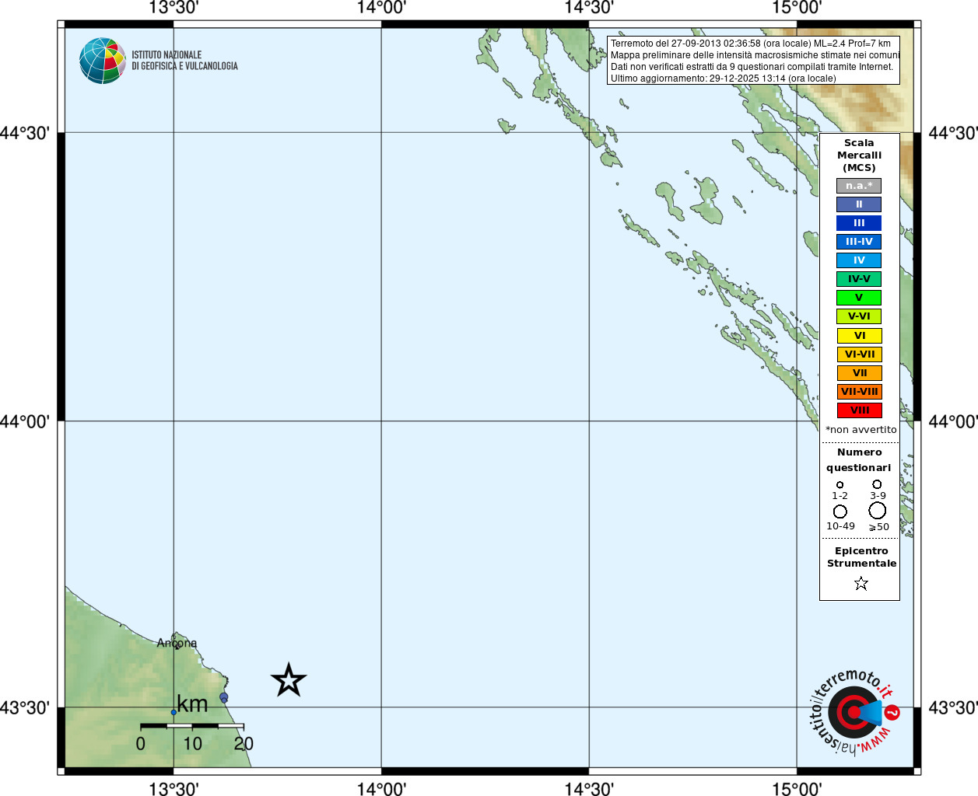Click the overlapping blue dots on the coast
The width and height of the screenshot is (978, 796).
point(224,698)
